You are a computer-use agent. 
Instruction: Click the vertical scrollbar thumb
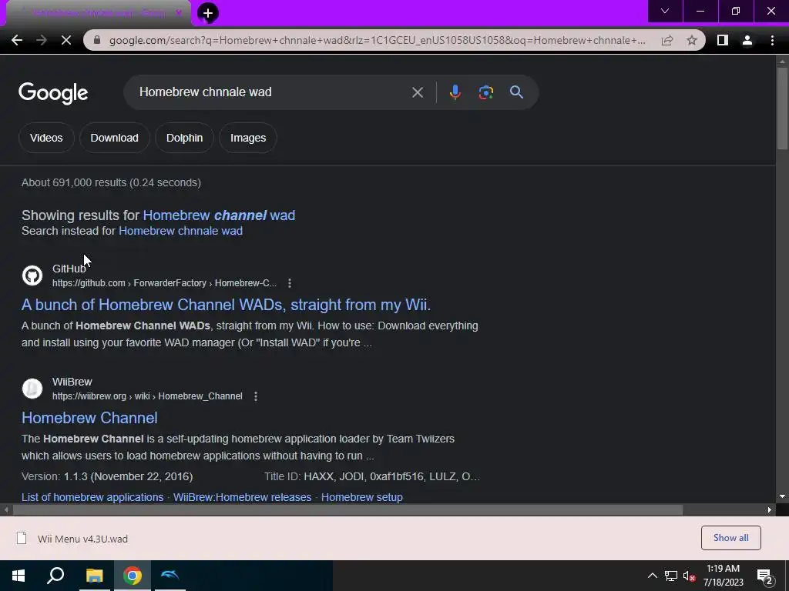tap(782, 108)
